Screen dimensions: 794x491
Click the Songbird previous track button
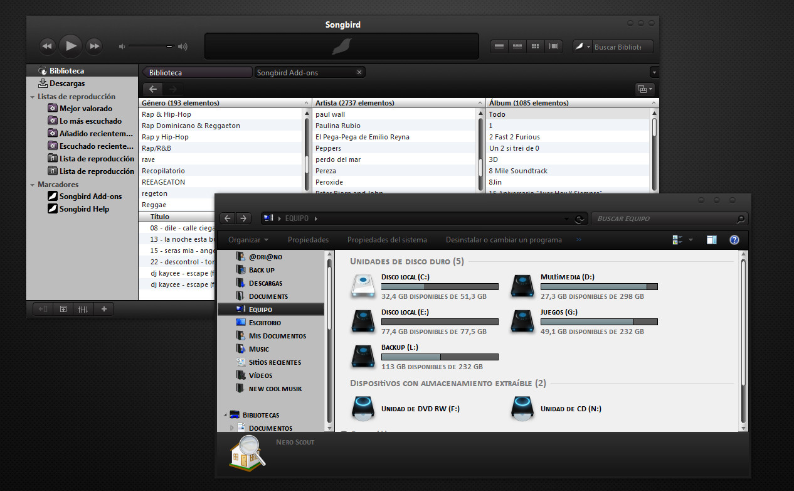point(47,46)
